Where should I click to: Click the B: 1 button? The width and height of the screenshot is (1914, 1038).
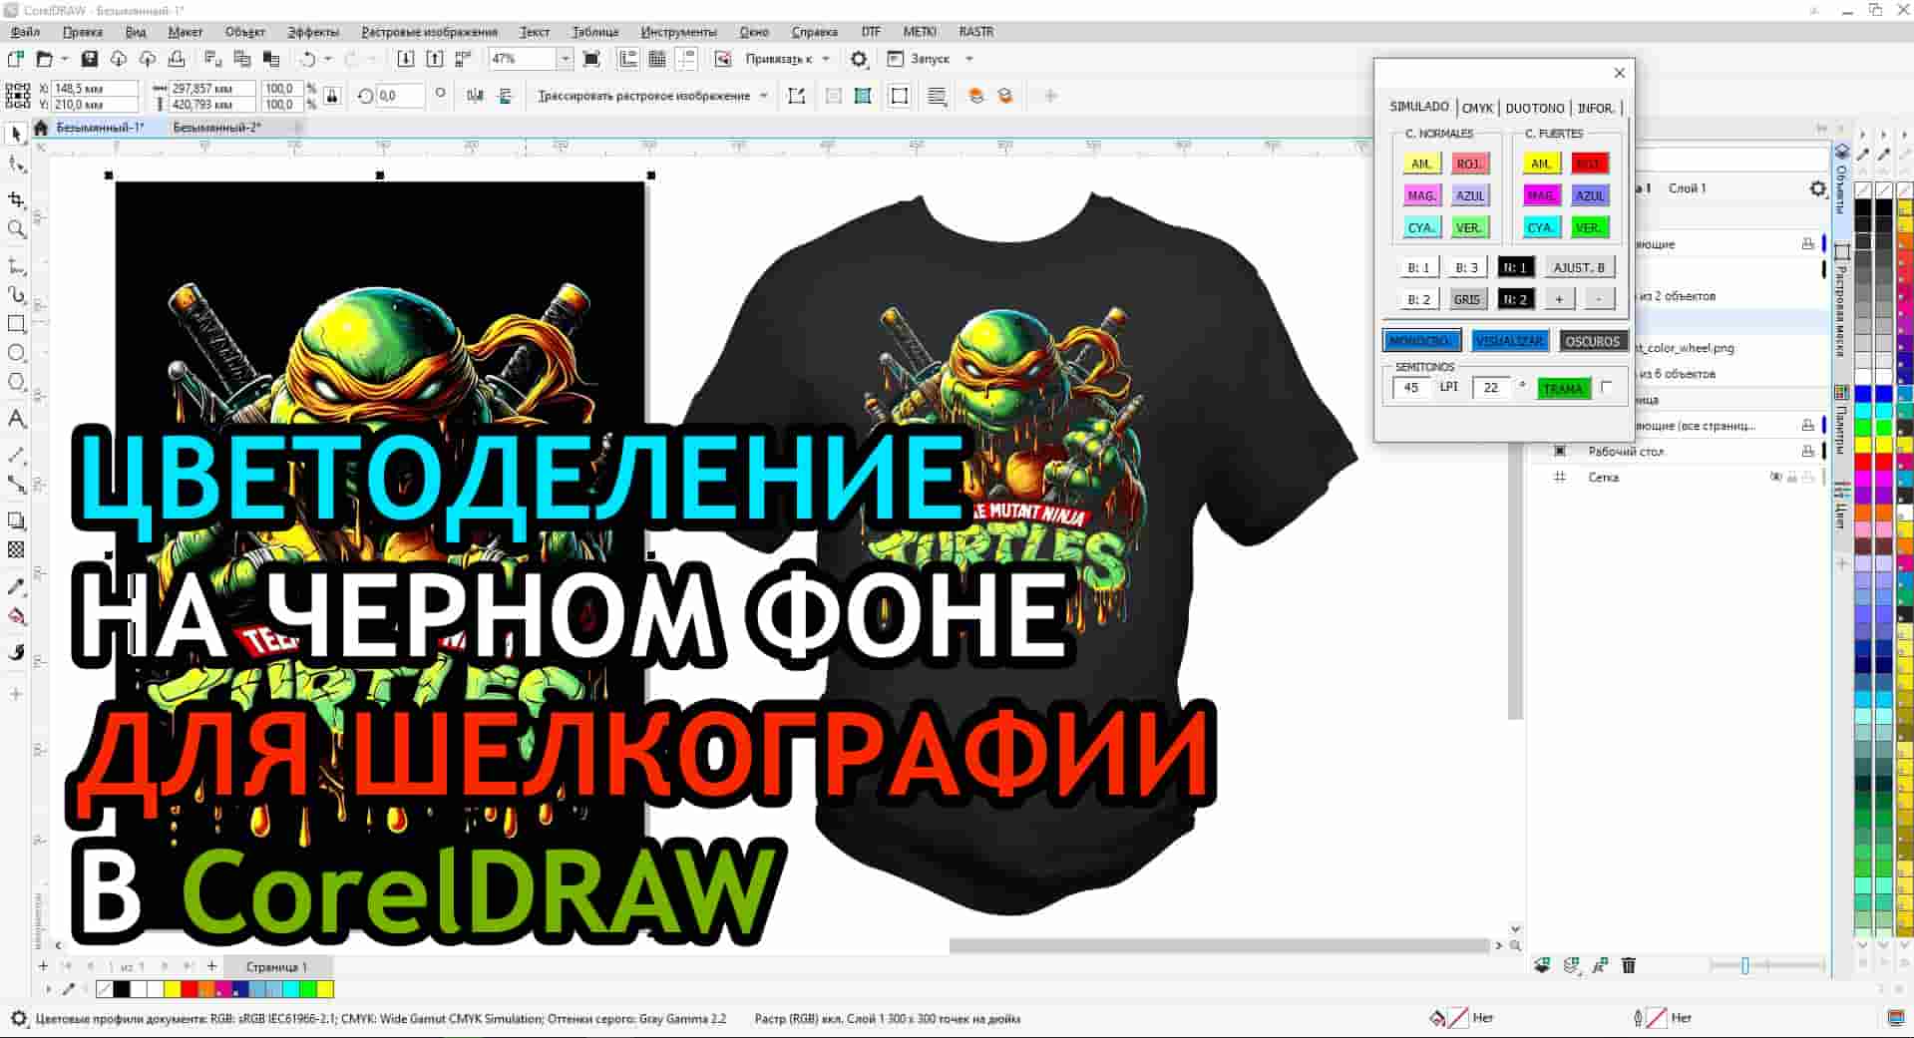pyautogui.click(x=1418, y=267)
